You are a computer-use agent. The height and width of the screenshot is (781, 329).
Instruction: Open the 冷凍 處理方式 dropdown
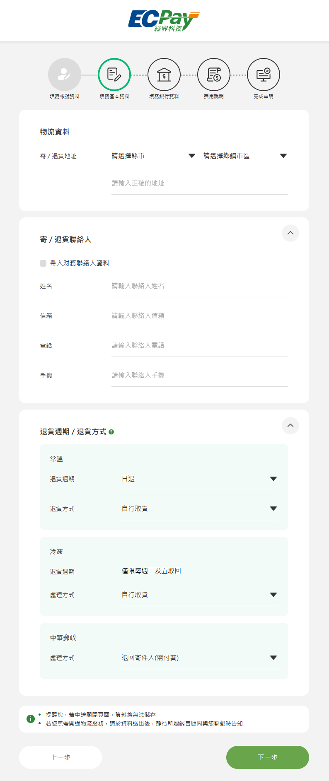(199, 595)
